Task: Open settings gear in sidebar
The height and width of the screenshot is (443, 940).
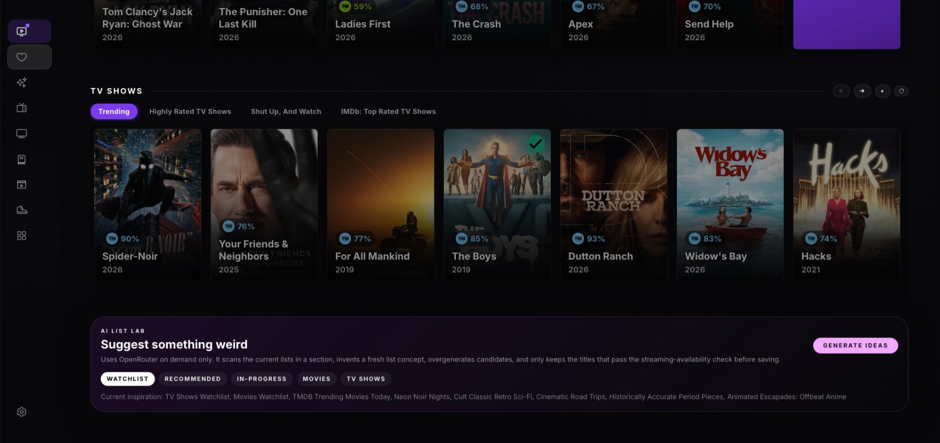Action: 21,412
